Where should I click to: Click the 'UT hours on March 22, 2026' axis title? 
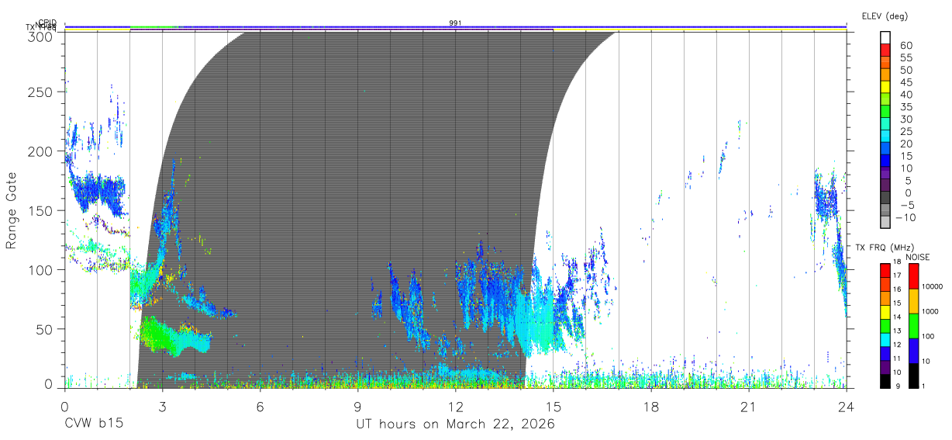coord(455,424)
